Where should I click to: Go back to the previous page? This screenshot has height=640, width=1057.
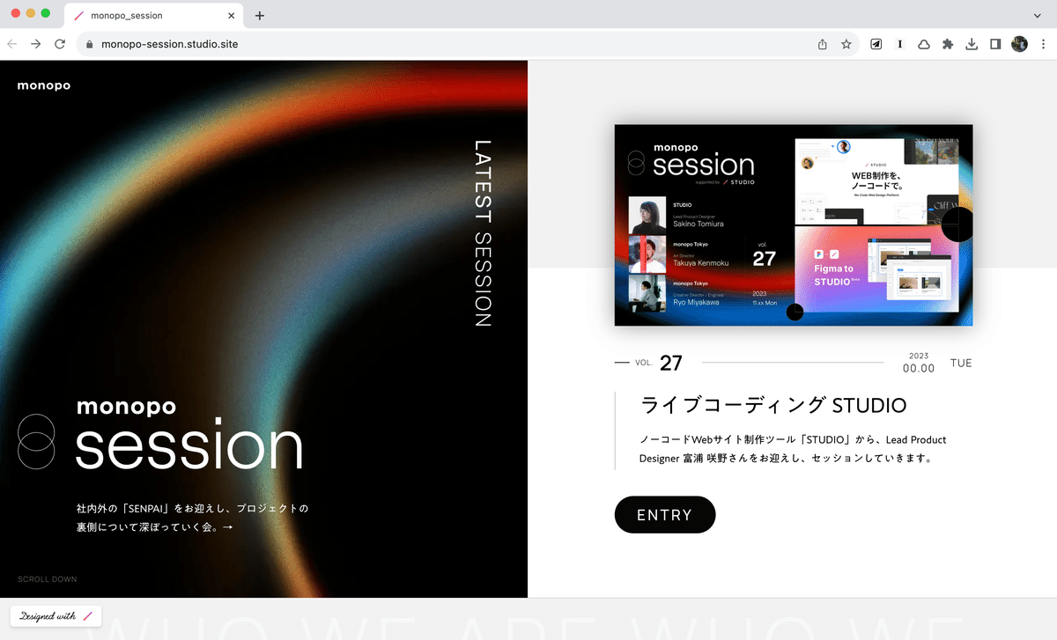tap(12, 44)
